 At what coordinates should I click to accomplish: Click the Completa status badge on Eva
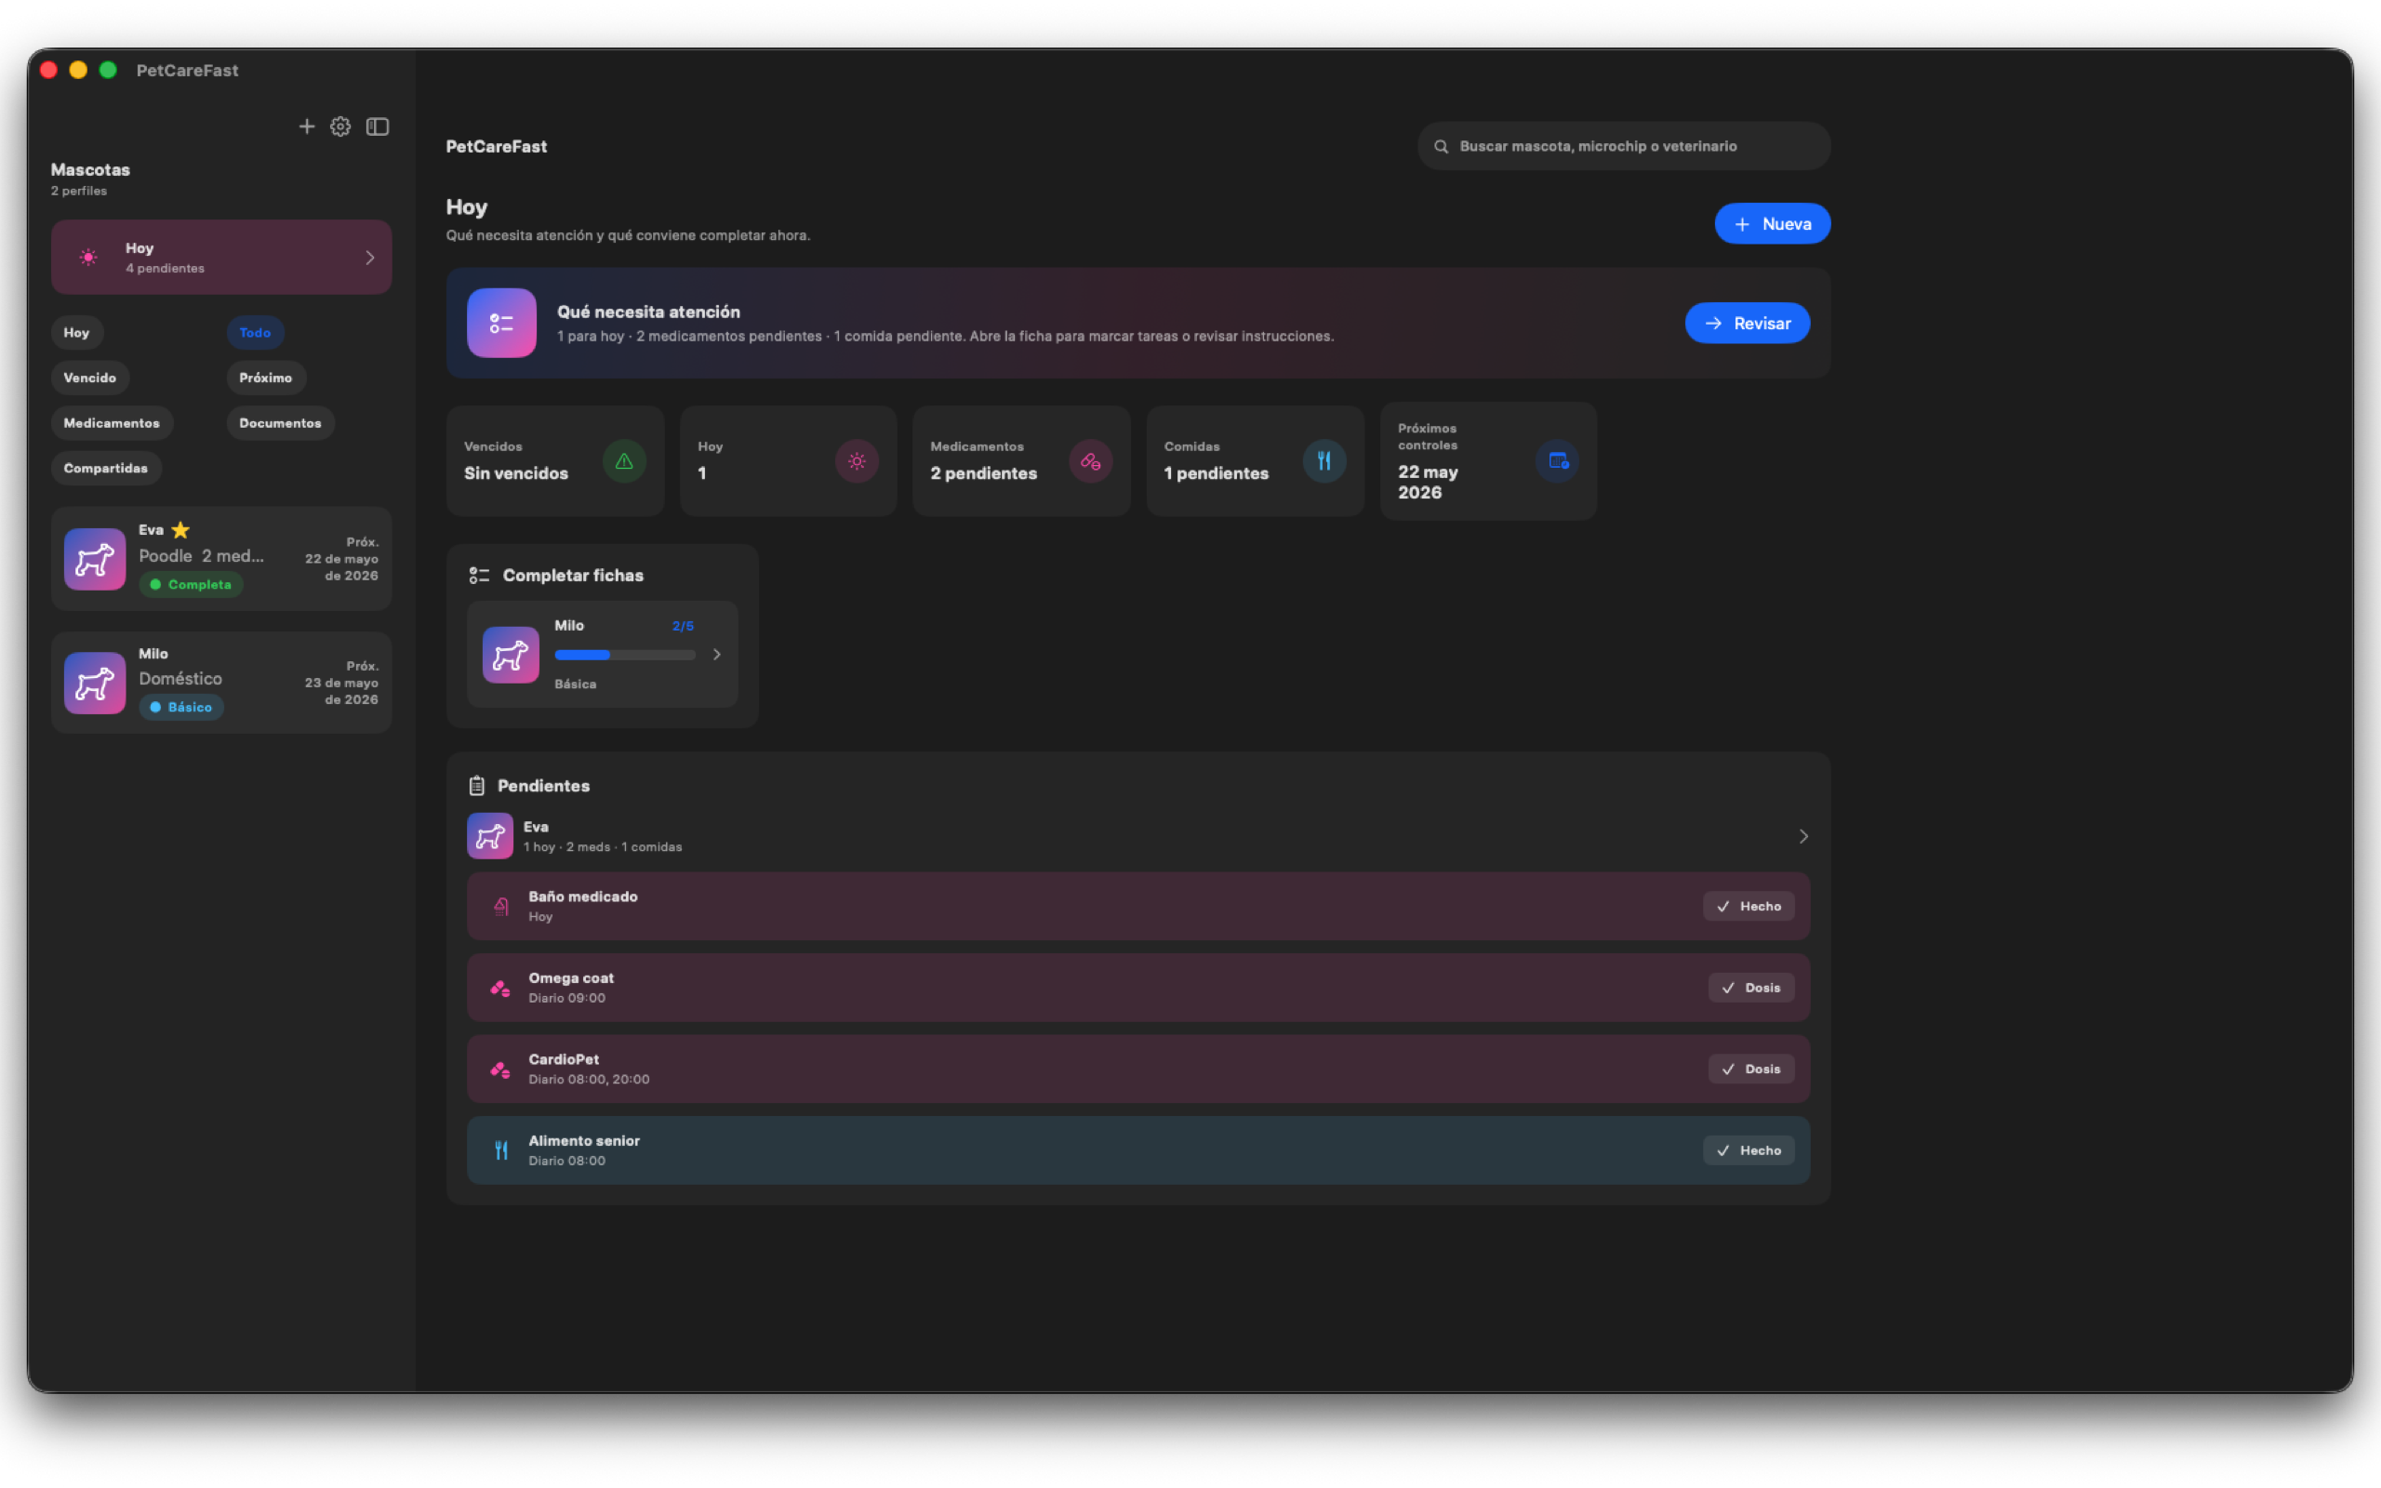tap(191, 585)
